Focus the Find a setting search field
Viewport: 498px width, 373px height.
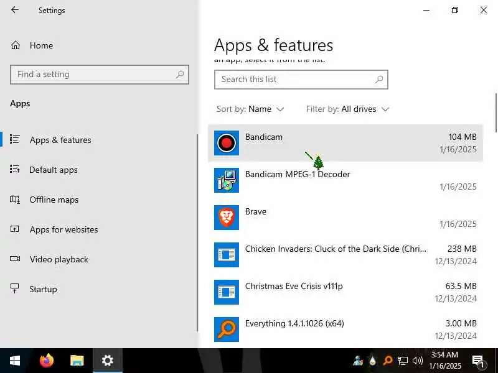[100, 75]
